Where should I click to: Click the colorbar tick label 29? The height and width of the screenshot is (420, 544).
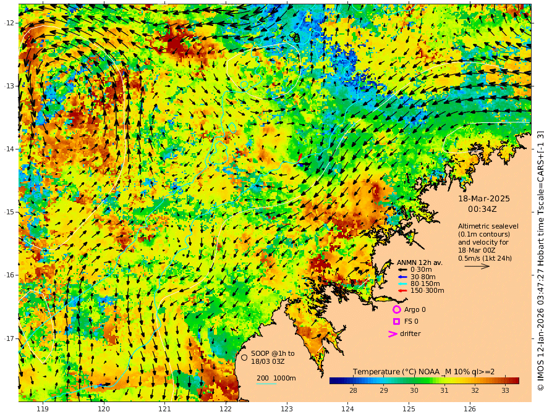384,390
